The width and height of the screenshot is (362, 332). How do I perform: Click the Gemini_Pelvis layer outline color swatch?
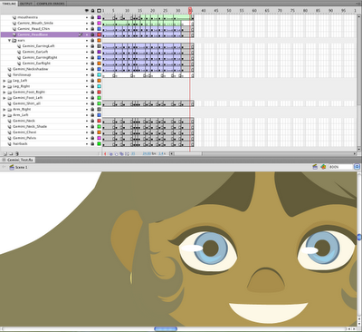tap(99, 138)
